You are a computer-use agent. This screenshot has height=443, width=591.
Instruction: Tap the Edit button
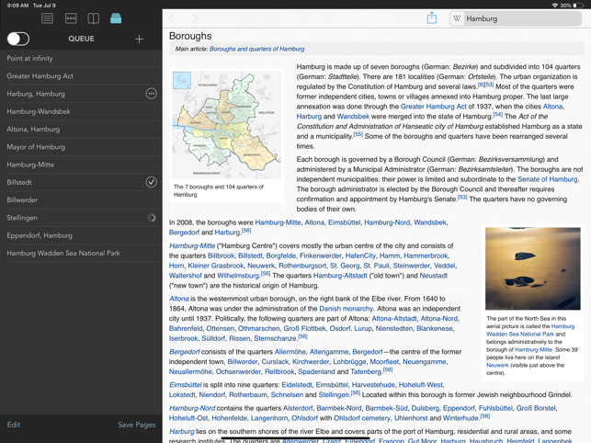[x=14, y=425]
